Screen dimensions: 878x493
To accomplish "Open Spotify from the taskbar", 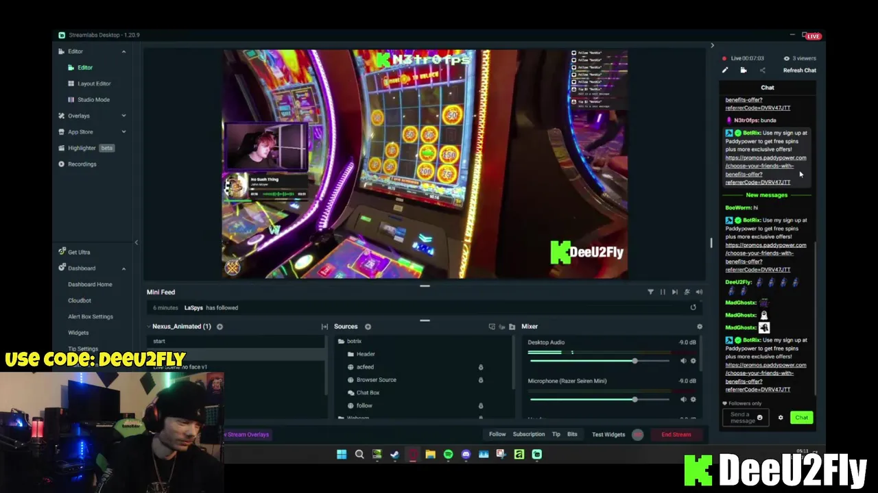I will [x=448, y=454].
